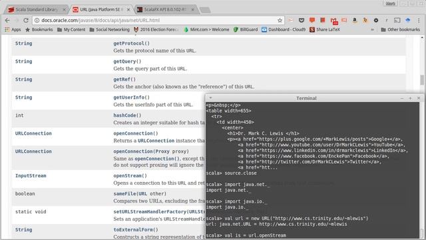Open the Chrome three-dot menu
Screen dimensions: 426x240
point(419,20)
